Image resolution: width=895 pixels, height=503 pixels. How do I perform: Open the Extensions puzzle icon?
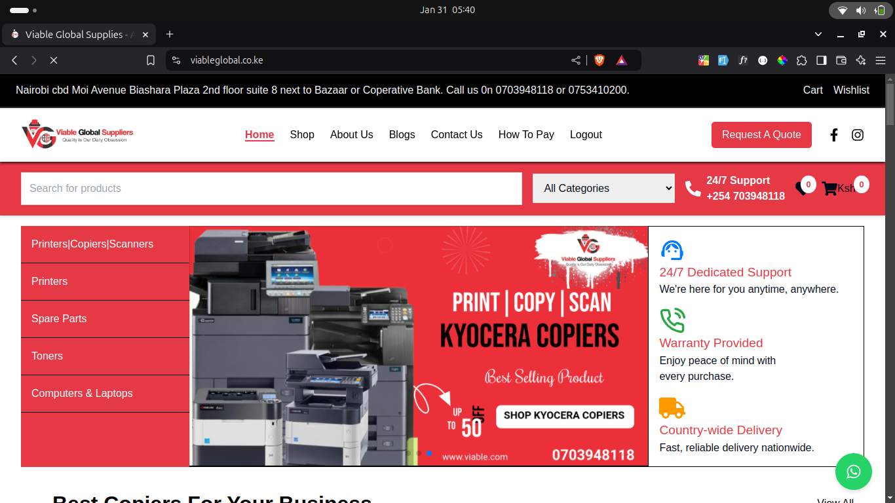click(801, 60)
